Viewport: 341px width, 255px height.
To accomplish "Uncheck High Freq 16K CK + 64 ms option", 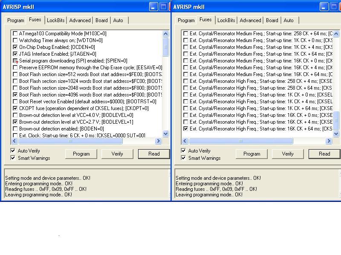I will point(185,129).
